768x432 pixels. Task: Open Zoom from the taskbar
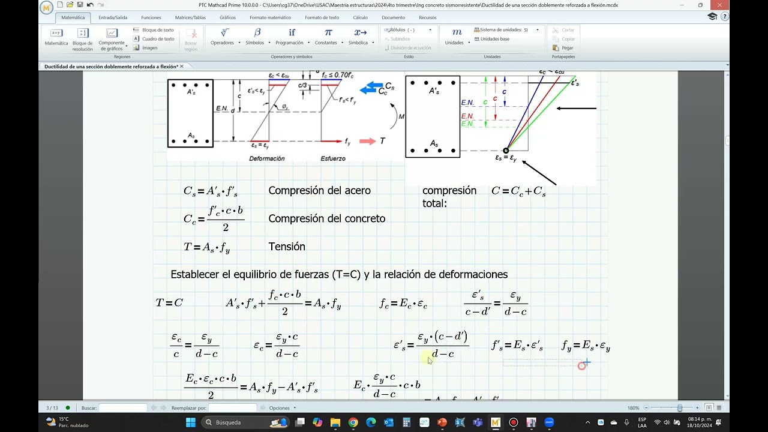pos(549,422)
